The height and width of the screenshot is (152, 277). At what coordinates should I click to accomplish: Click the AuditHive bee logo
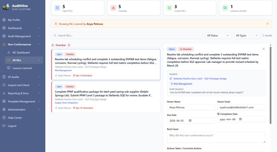pos(6,7)
